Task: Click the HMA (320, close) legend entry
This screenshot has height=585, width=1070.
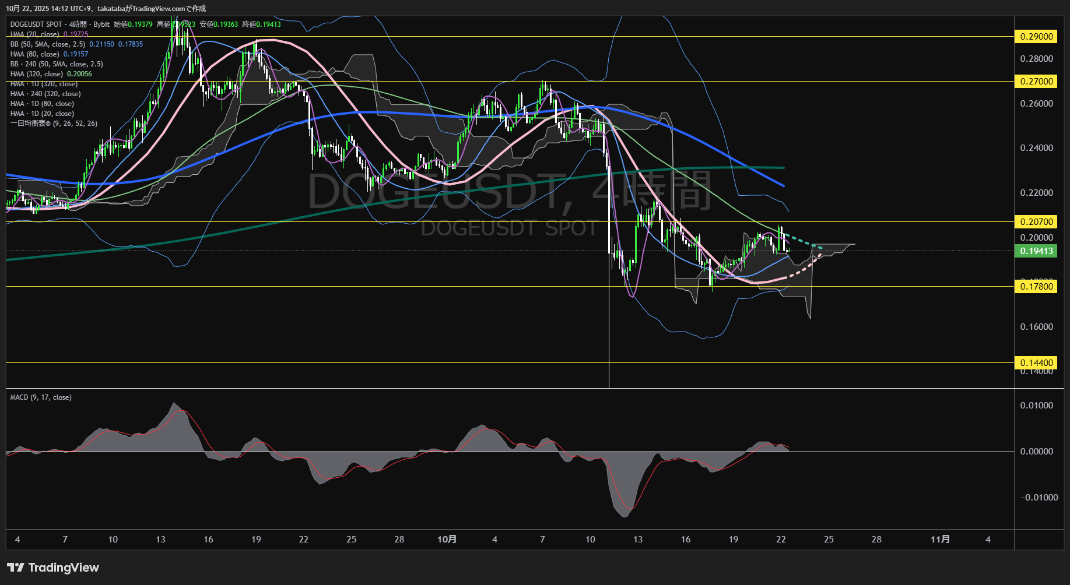Action: click(x=36, y=74)
